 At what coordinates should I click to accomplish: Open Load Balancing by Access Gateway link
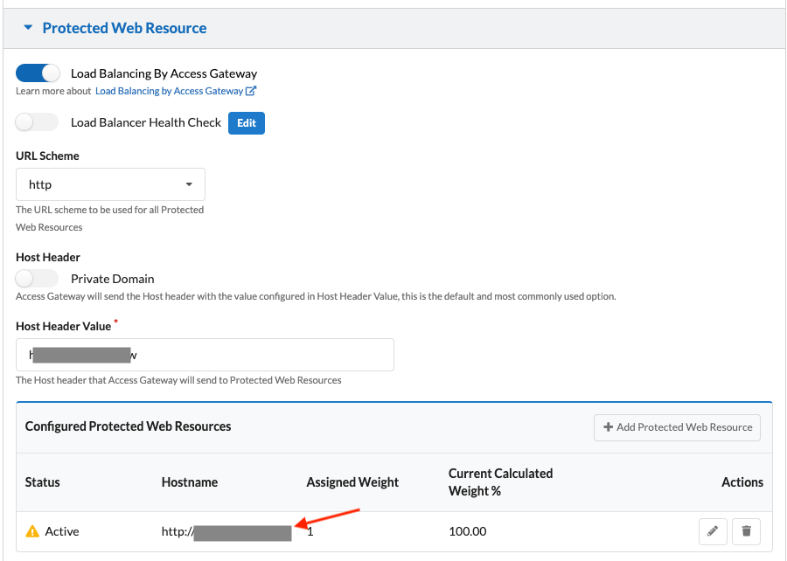pyautogui.click(x=169, y=91)
